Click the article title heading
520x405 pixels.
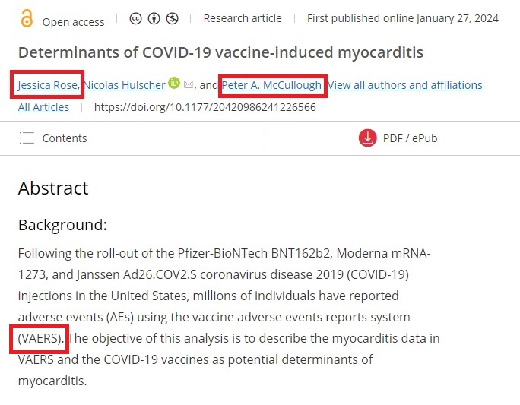coord(220,52)
